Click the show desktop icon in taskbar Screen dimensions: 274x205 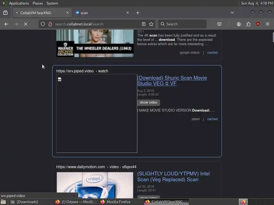pyautogui.click(x=3, y=202)
